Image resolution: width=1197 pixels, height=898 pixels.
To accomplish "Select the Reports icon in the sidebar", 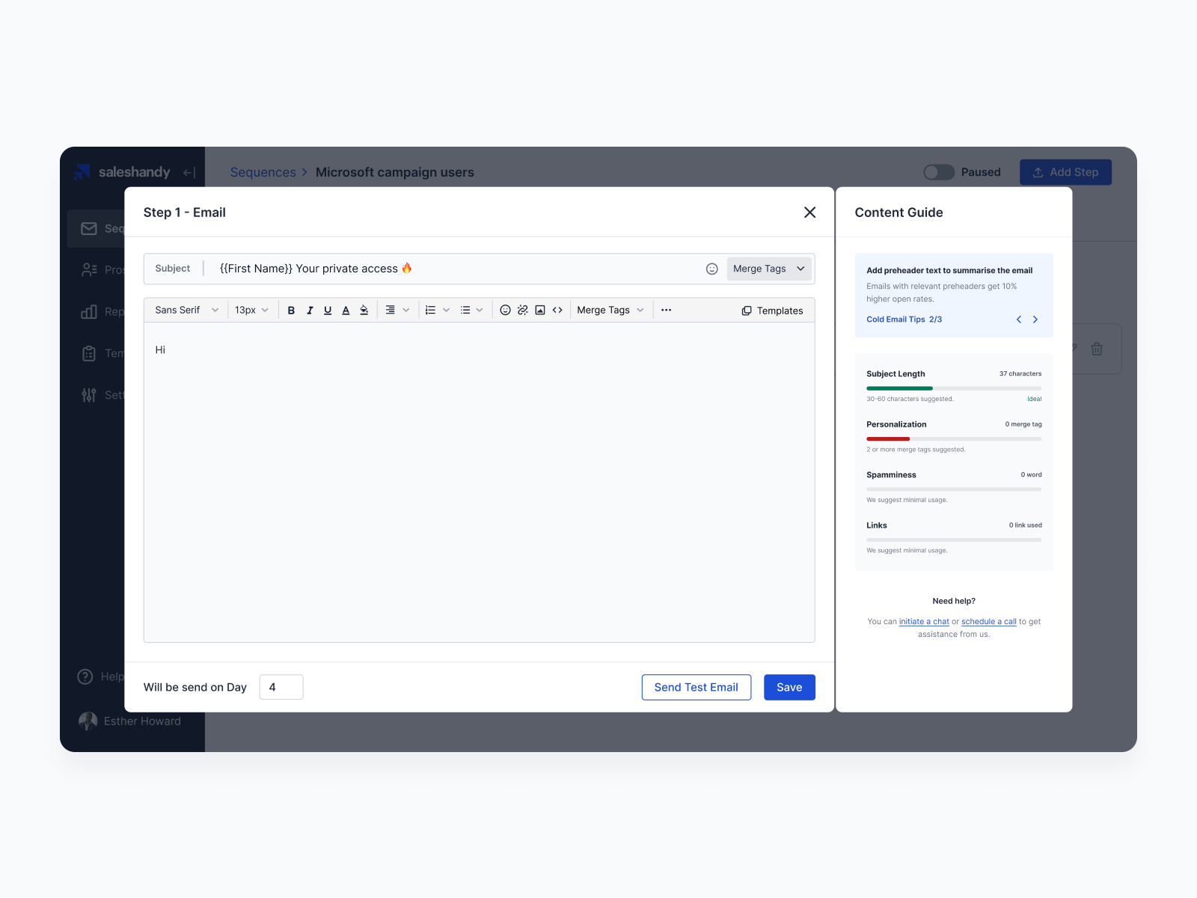I will tap(90, 311).
